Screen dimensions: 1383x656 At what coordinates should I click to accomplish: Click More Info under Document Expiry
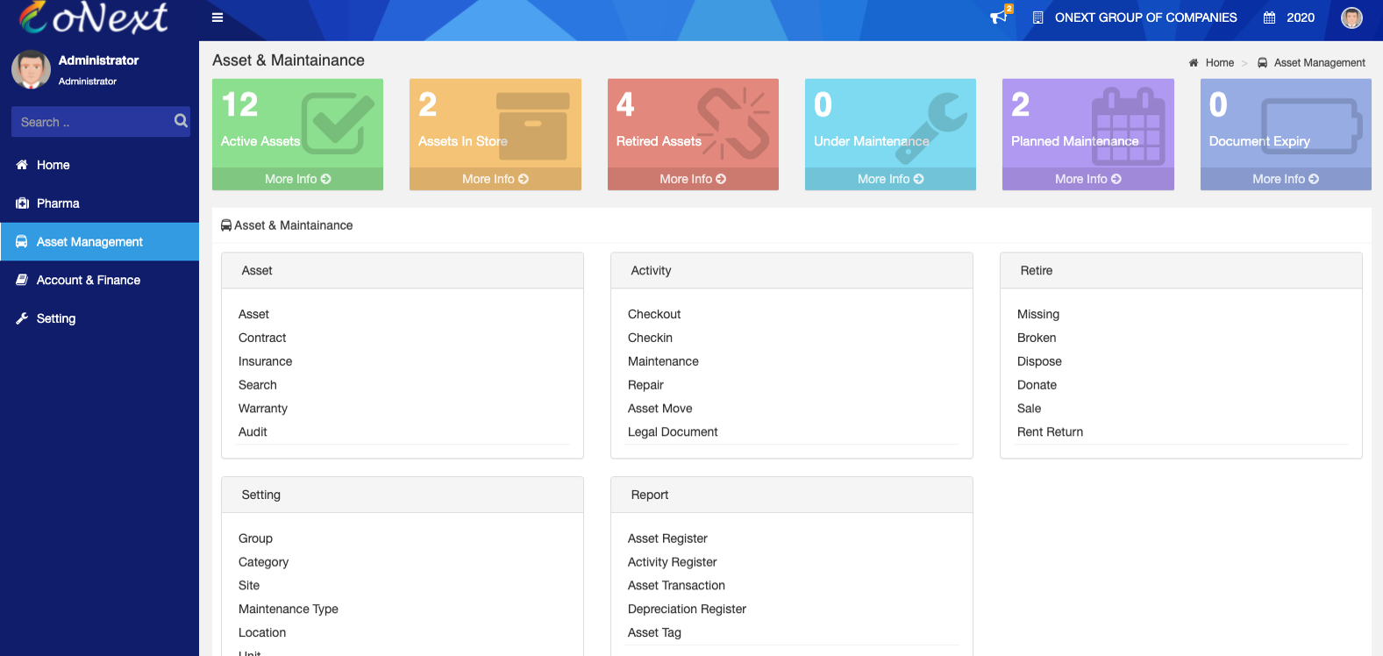[x=1285, y=179]
